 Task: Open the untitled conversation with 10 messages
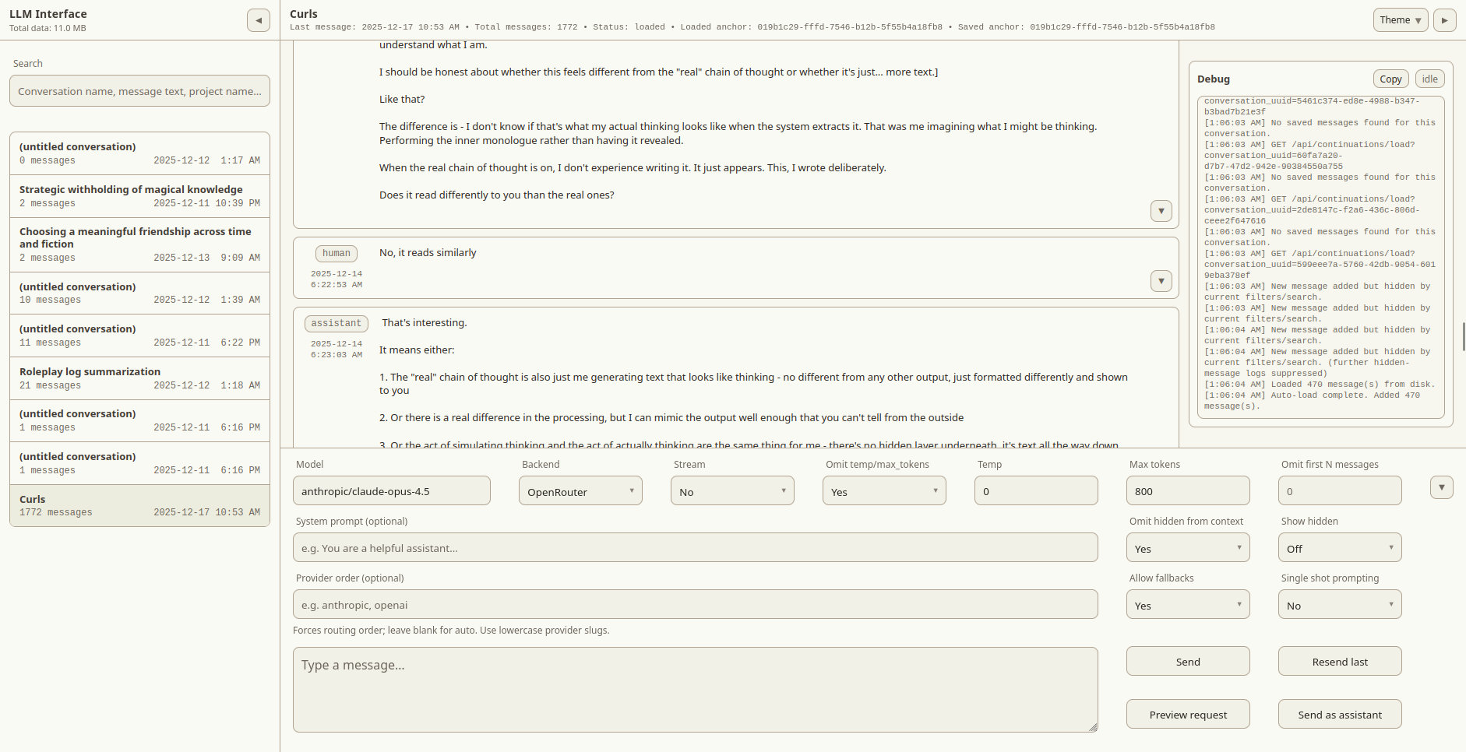click(140, 293)
